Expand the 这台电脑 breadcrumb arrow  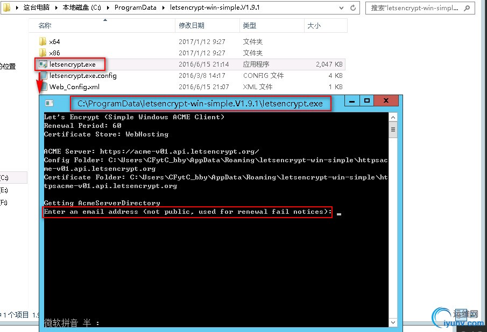pos(56,8)
